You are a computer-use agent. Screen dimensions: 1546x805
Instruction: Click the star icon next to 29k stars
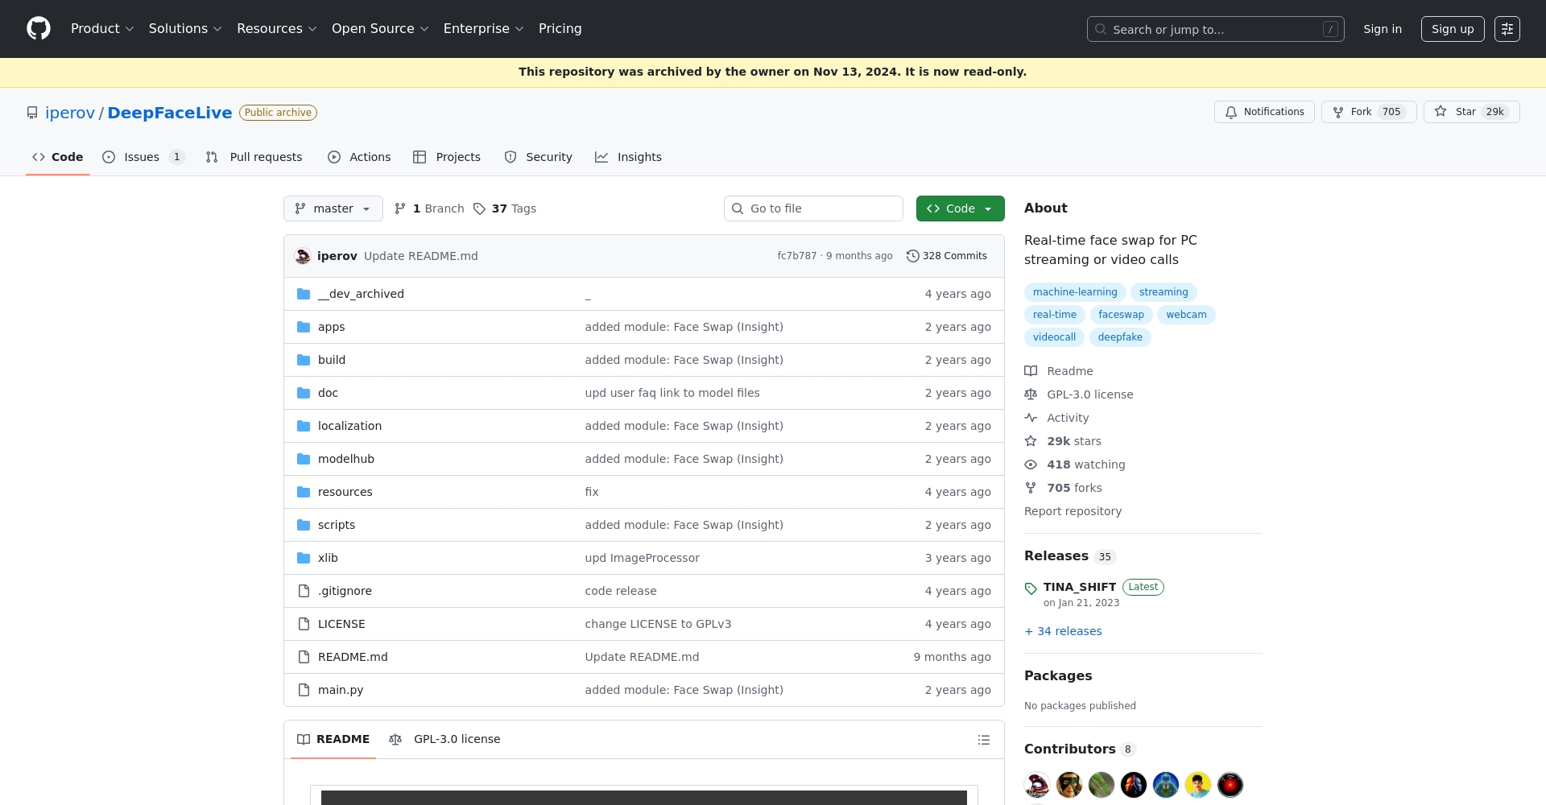click(1031, 441)
